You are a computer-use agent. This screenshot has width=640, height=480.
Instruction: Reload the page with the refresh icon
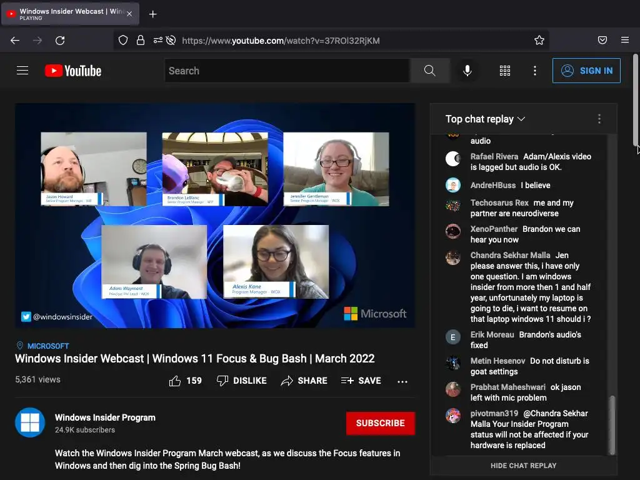(60, 41)
